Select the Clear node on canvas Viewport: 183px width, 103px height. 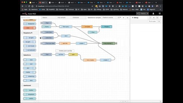(93, 32)
